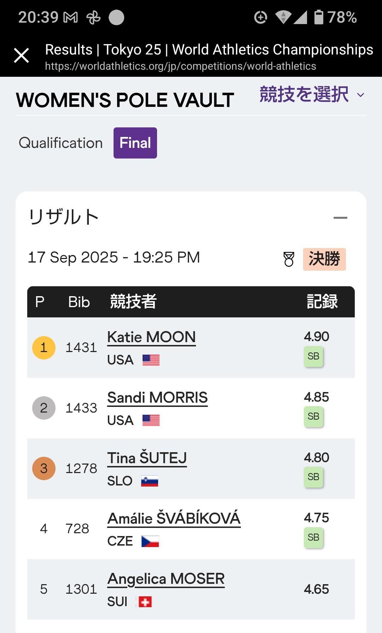Viewport: 382px width, 633px height.
Task: Open Katie MOON athlete profile
Action: click(151, 337)
